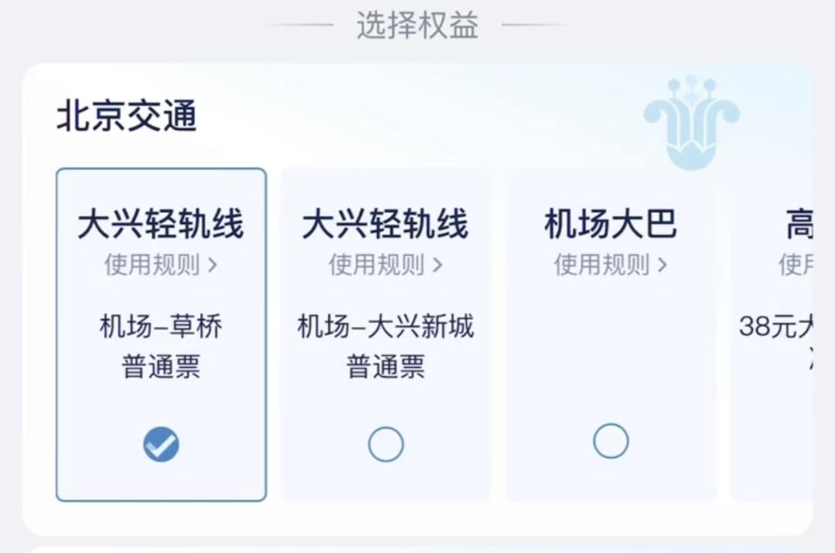Tap the 大兴轻轨线 title above 机场–大兴新城
The height and width of the screenshot is (553, 835).
[x=385, y=225]
